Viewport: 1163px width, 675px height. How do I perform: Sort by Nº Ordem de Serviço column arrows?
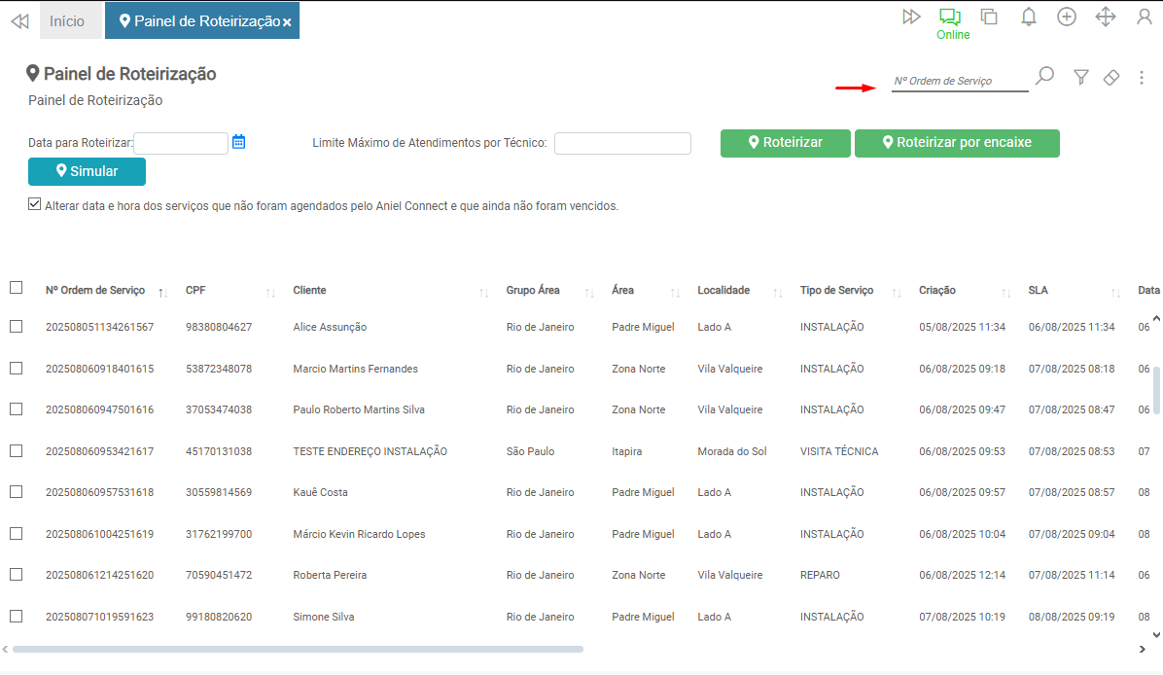163,292
